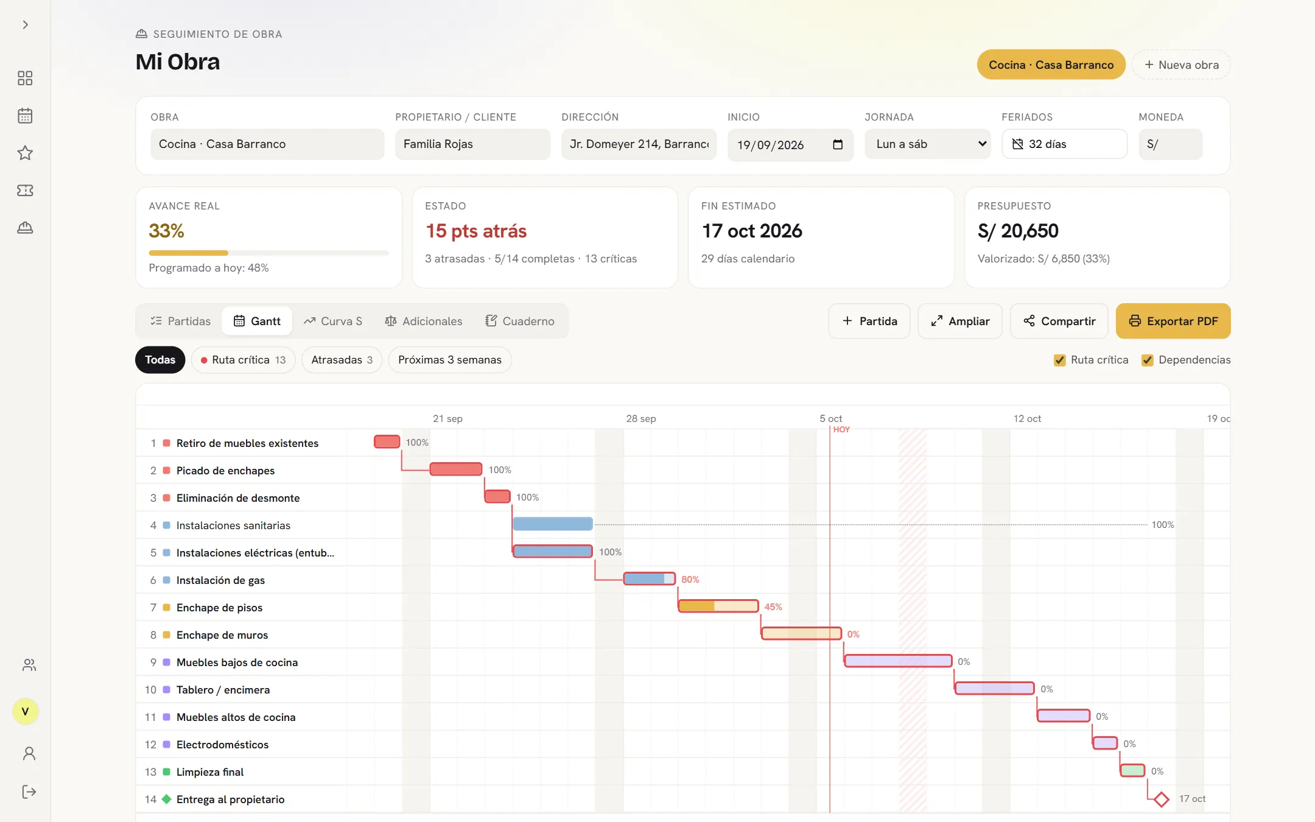Viewport: 1315px width, 822px height.
Task: Filter by Atrasadas 3 chip
Action: [342, 360]
